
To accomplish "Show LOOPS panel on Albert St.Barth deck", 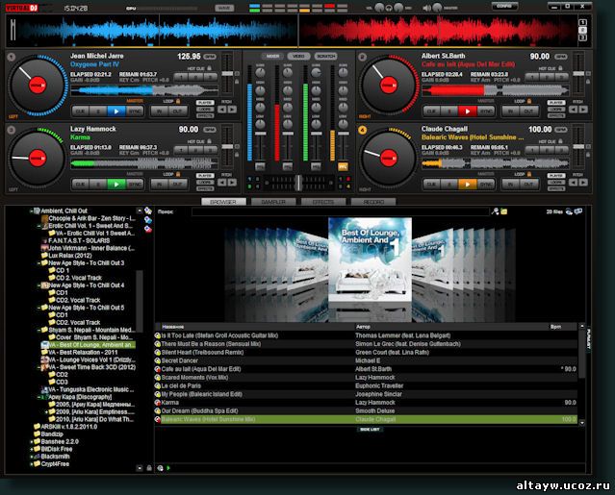I will (x=556, y=110).
